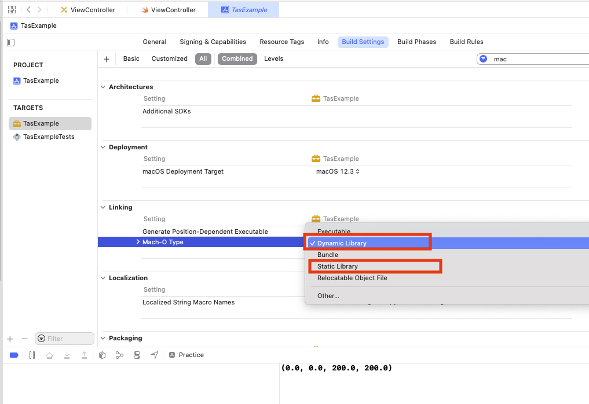This screenshot has width=589, height=404.
Task: Open the Build Phases tab
Action: pyautogui.click(x=416, y=42)
